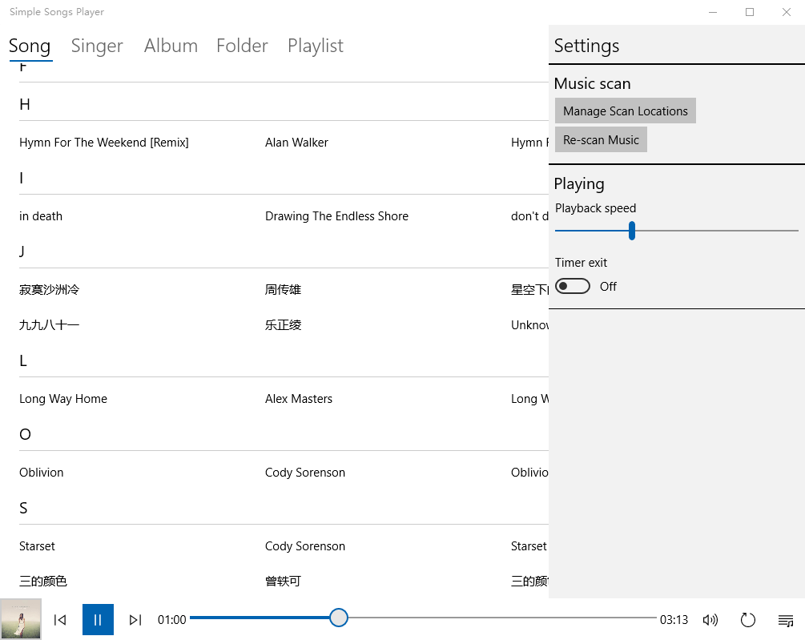Click the letter S group header
The width and height of the screenshot is (805, 640).
point(23,508)
